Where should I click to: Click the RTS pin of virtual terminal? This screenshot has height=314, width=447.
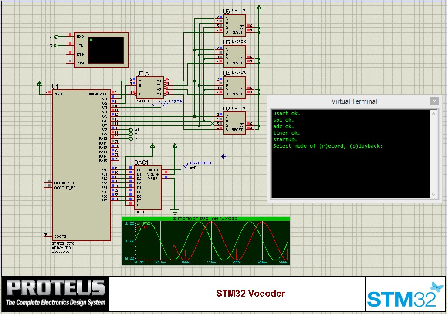[80, 54]
